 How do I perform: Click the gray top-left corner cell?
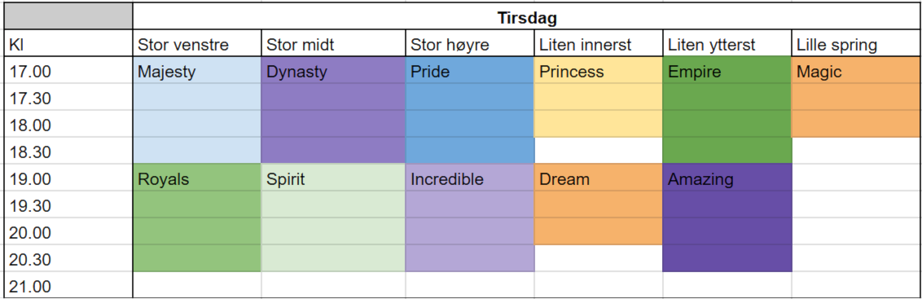(x=68, y=16)
